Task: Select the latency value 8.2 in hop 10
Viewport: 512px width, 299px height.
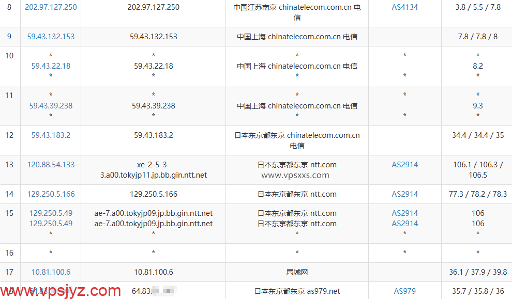Action: click(x=478, y=66)
